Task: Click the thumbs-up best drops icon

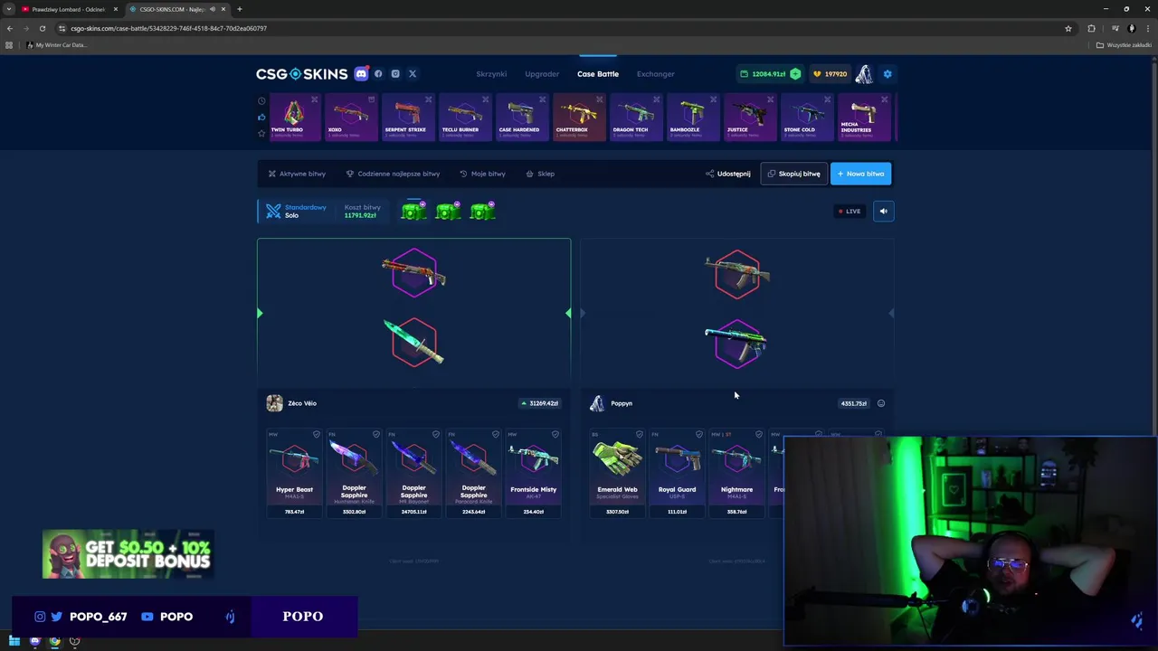Action: click(261, 117)
